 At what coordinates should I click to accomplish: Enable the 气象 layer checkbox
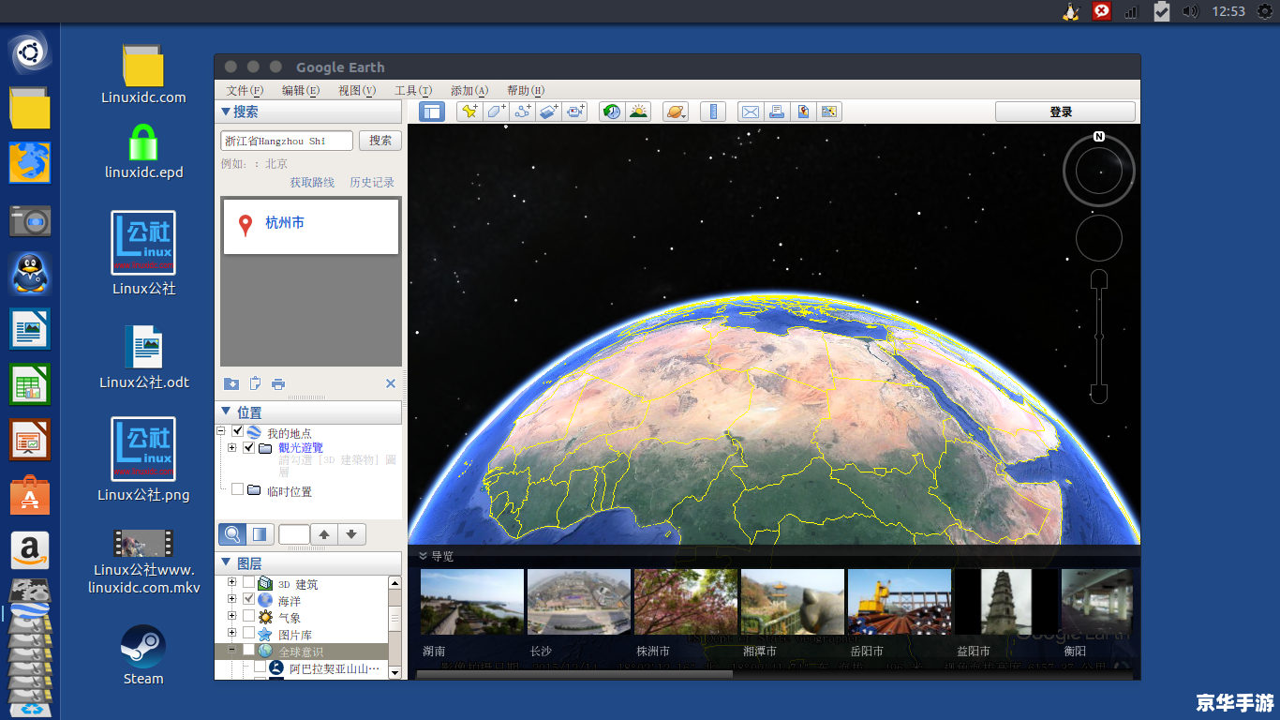point(248,616)
